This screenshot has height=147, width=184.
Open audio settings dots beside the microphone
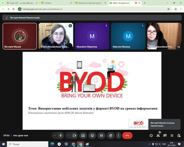click(55, 135)
